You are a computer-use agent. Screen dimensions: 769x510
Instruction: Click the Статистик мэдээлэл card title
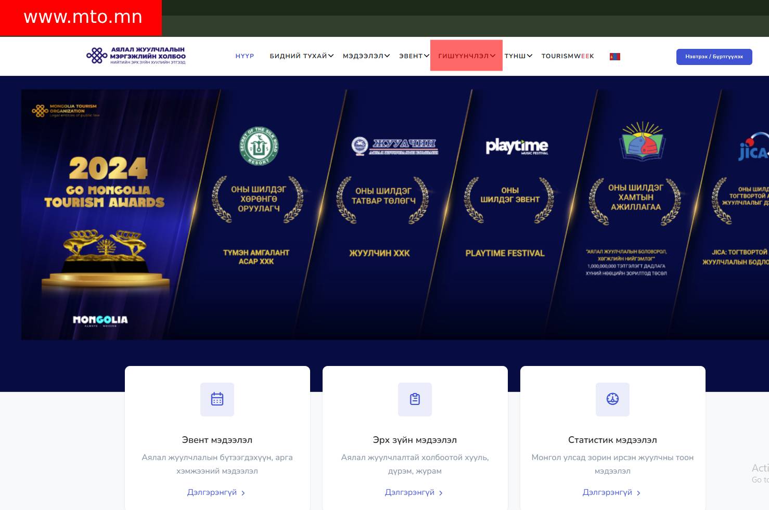click(612, 440)
